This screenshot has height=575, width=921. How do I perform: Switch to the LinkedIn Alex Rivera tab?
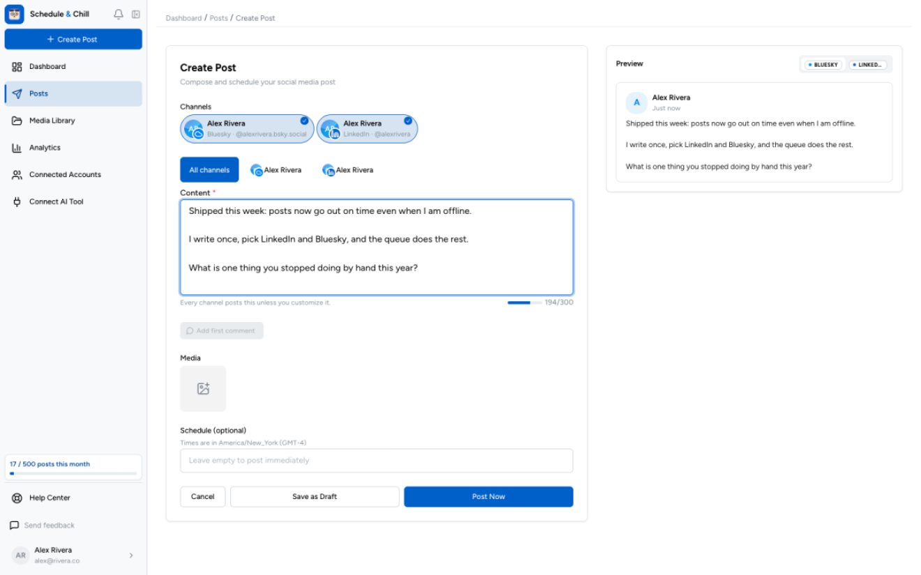pyautogui.click(x=348, y=169)
